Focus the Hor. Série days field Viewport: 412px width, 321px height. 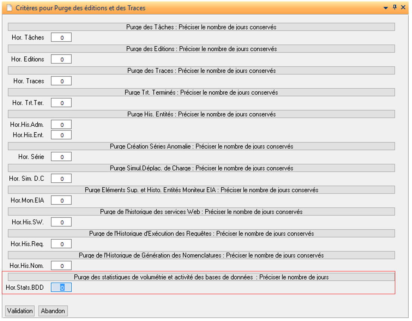point(61,157)
